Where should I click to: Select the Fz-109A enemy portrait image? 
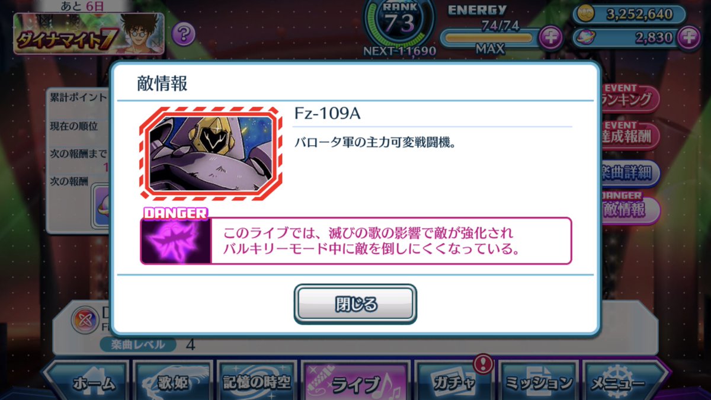(x=210, y=153)
